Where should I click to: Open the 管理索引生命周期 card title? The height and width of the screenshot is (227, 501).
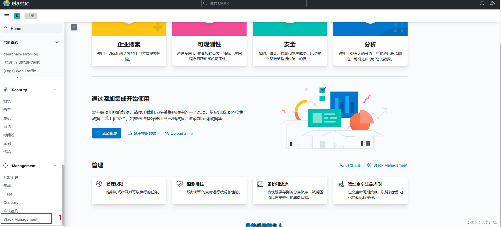(365, 184)
